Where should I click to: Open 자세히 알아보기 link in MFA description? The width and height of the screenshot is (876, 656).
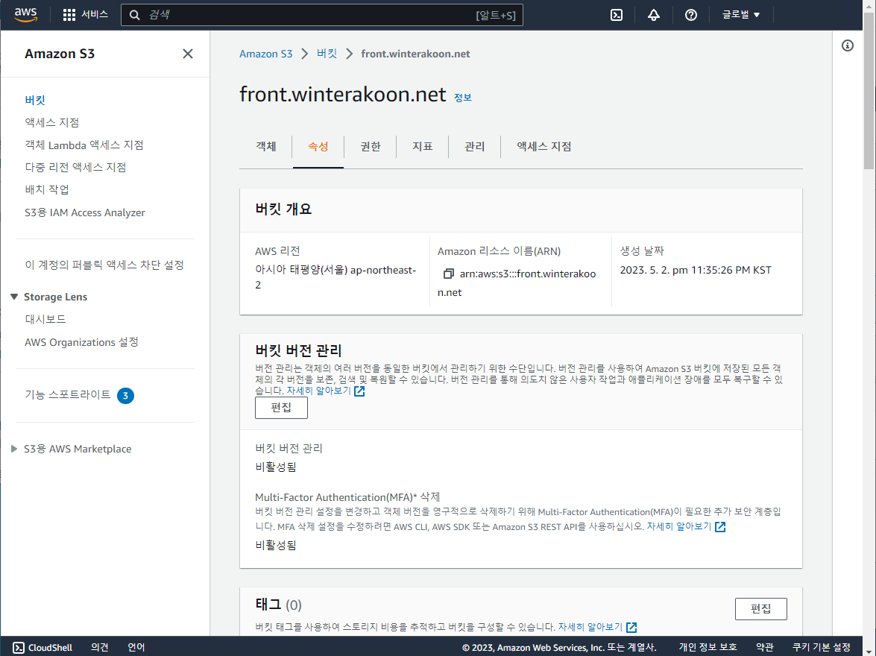(678, 526)
